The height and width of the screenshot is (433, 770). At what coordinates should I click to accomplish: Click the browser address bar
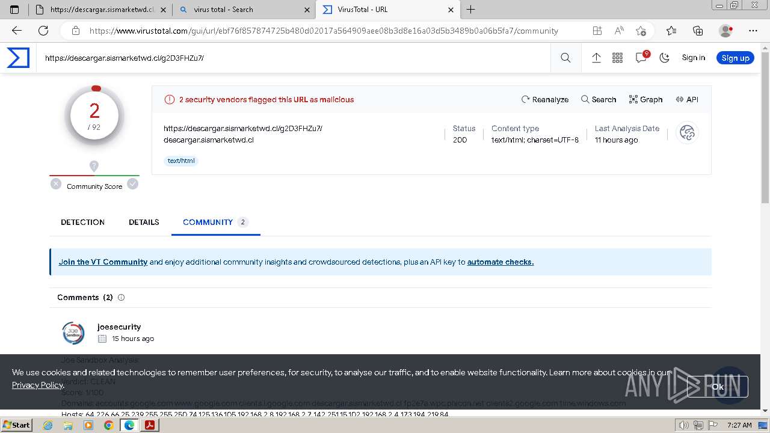click(324, 31)
